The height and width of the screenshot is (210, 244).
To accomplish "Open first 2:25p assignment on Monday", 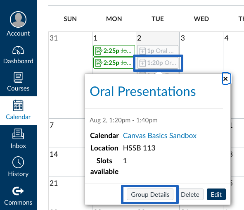I will (114, 51).
